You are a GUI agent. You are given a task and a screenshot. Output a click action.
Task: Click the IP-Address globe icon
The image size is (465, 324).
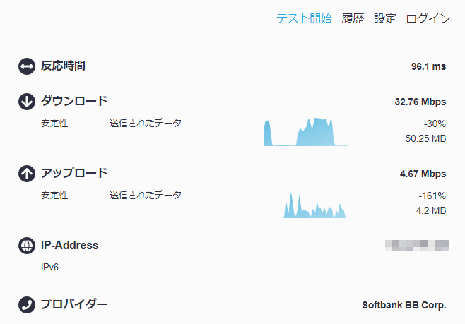(x=27, y=246)
